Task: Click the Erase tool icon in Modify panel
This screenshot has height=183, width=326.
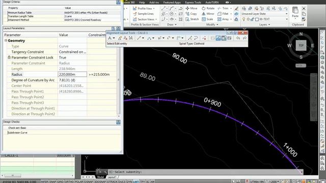Action: coord(236,8)
